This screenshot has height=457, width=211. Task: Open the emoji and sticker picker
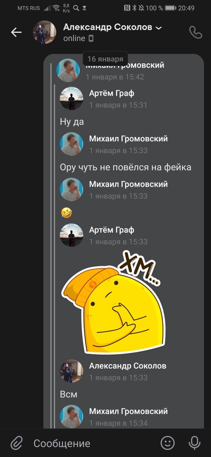coord(168,443)
